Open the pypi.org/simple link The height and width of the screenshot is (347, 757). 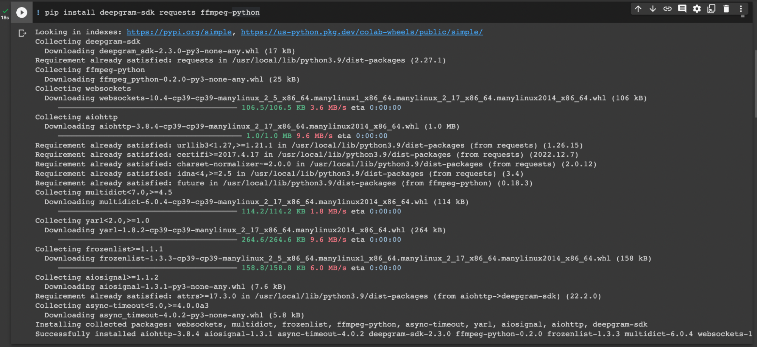(x=179, y=32)
